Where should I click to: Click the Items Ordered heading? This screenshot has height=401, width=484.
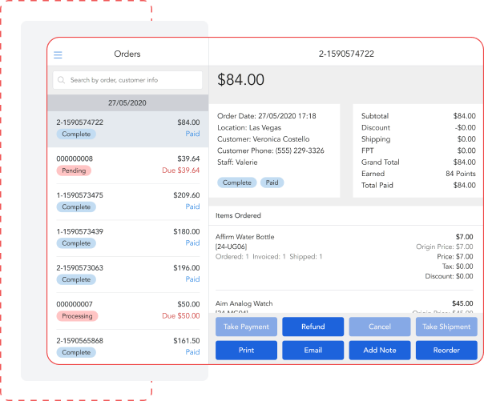pyautogui.click(x=238, y=215)
